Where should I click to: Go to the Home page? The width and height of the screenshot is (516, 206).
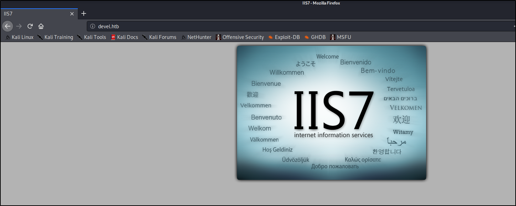click(41, 26)
